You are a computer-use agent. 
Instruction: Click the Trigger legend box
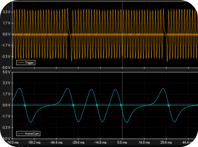(26, 63)
